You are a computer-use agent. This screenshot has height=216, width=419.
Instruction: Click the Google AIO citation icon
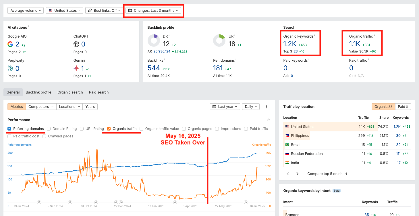10,44
